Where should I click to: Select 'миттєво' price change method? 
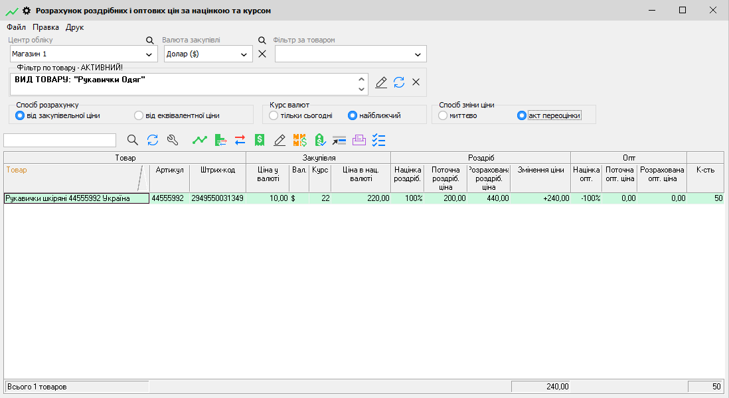[x=443, y=115]
